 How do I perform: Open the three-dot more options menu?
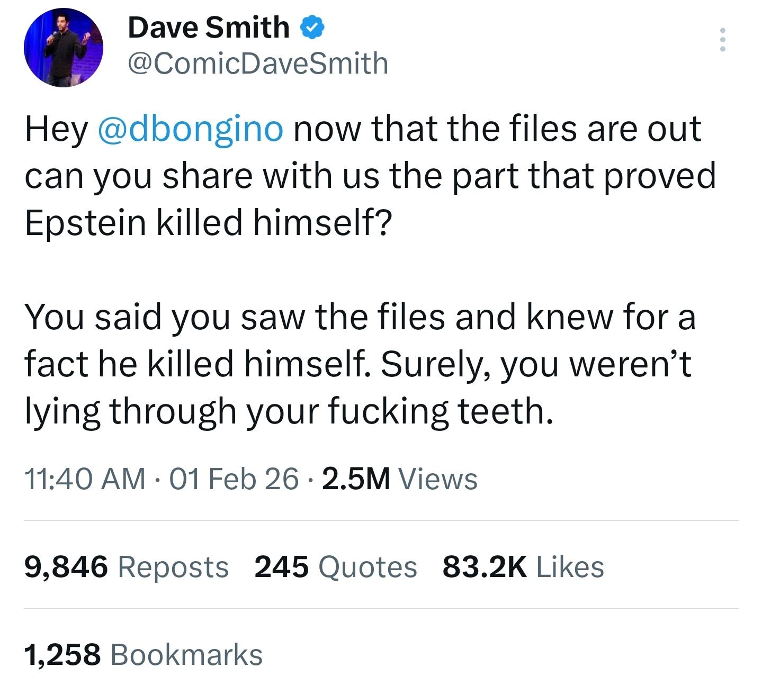722,40
